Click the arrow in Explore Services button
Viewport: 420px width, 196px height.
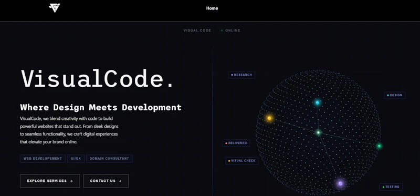[71, 181]
